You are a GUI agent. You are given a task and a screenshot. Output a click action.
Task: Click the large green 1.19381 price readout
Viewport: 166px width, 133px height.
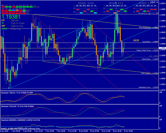(11, 17)
